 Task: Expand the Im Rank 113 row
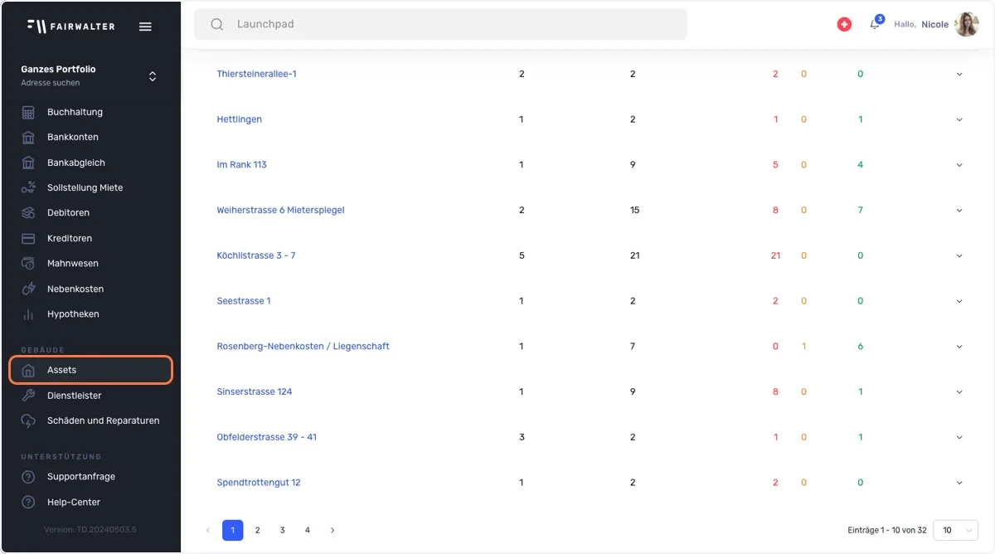(959, 165)
